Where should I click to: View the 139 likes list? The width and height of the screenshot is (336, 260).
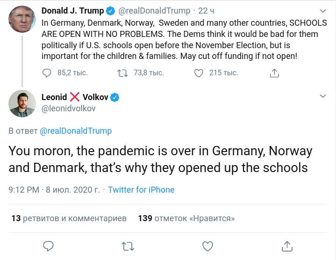pos(186,218)
